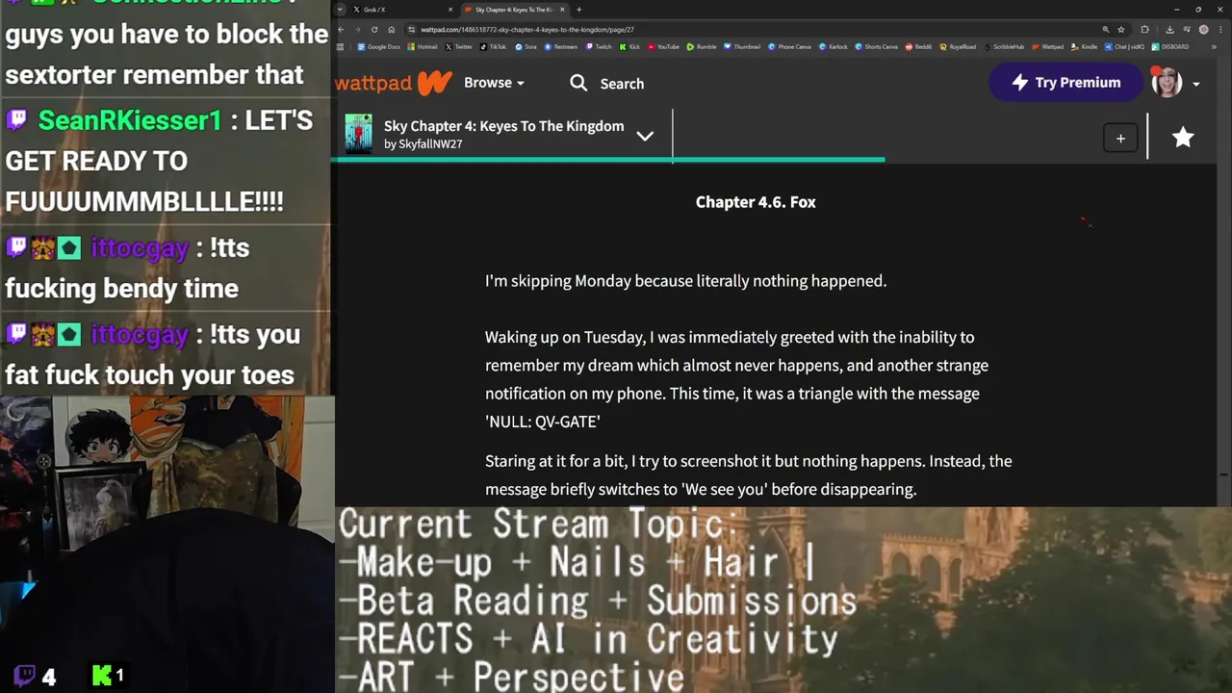Go forward in the browser
Viewport: 1232px width, 693px height.
coord(357,30)
